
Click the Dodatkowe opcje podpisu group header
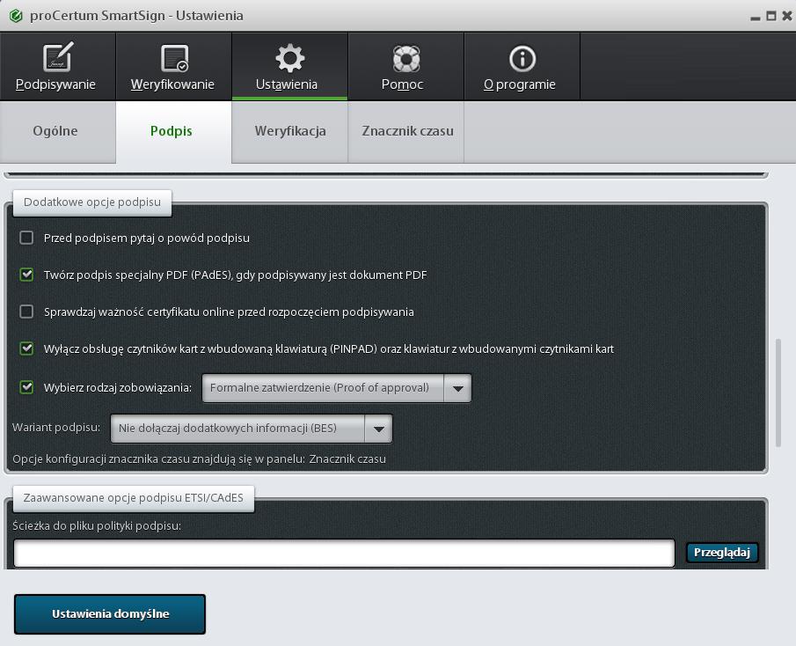(x=92, y=202)
